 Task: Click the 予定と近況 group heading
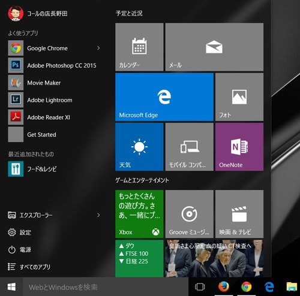pyautogui.click(x=129, y=13)
